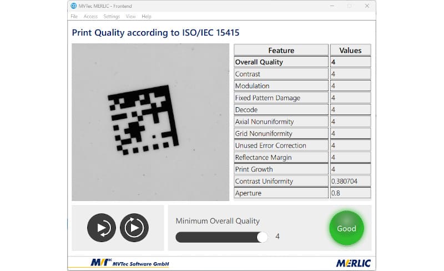Click the Minimum Overall Quality slider handle
The width and height of the screenshot is (444, 271).
coord(263,237)
